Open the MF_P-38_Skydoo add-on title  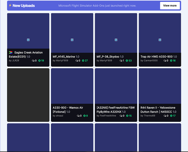(108, 57)
